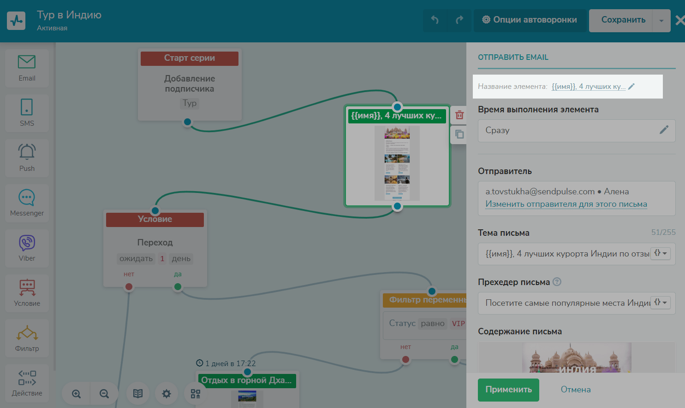
Task: Choose the Действие element in the sidebar
Action: [27, 383]
